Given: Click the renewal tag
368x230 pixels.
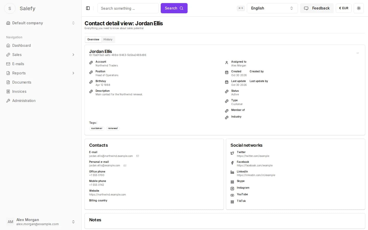Looking at the screenshot, I should tap(113, 128).
